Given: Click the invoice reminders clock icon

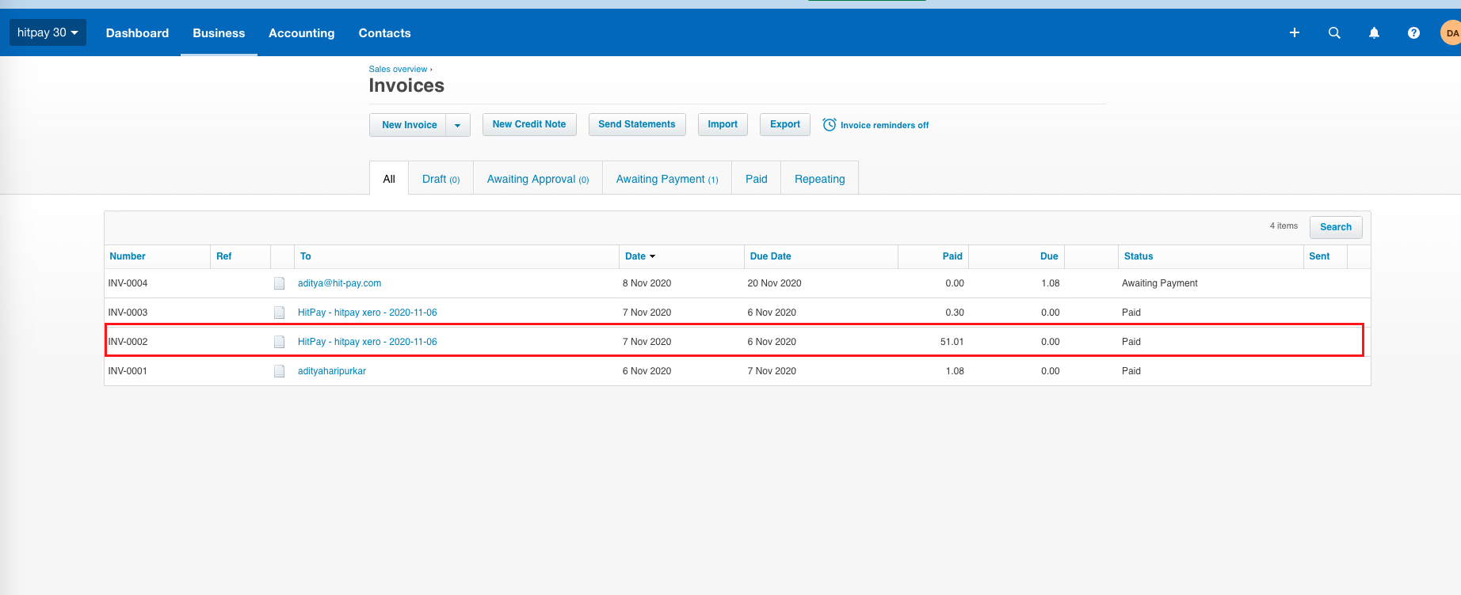Looking at the screenshot, I should [829, 125].
